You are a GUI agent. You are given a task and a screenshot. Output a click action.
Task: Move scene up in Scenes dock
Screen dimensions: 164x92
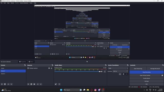pyautogui.click(x=8, y=84)
